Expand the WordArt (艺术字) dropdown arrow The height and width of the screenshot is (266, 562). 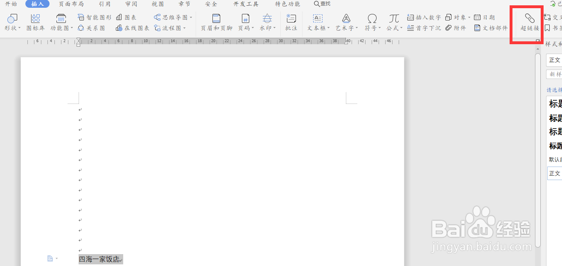point(357,28)
